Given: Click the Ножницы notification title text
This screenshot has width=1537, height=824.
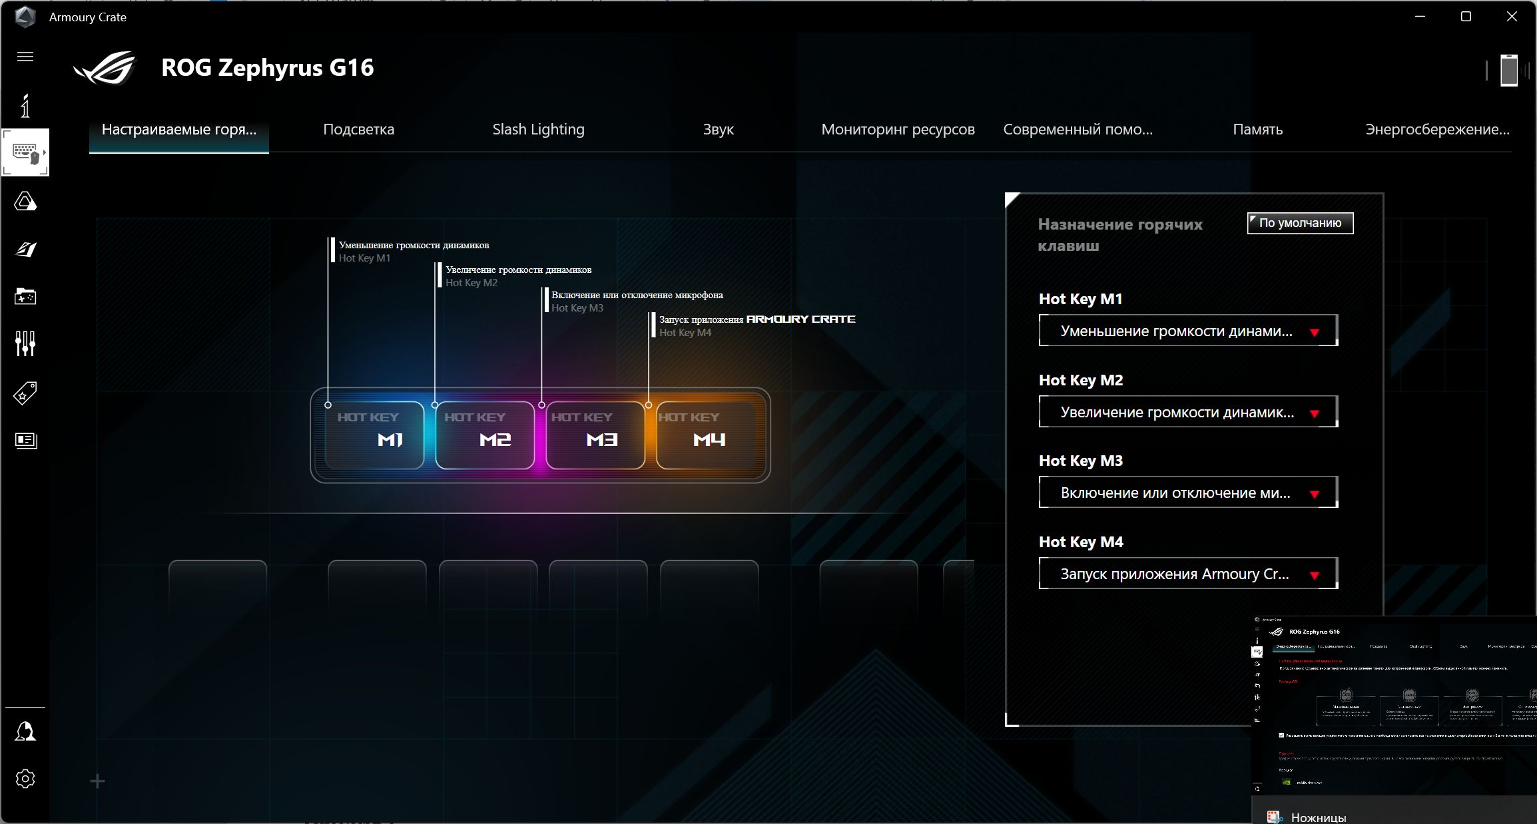Looking at the screenshot, I should (1319, 817).
